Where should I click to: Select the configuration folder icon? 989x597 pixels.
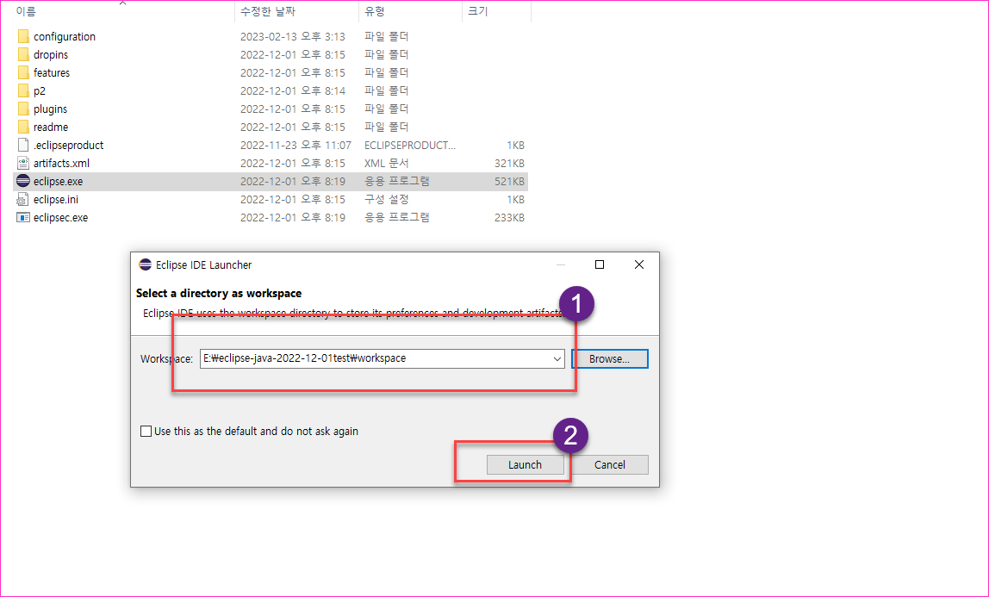point(23,36)
